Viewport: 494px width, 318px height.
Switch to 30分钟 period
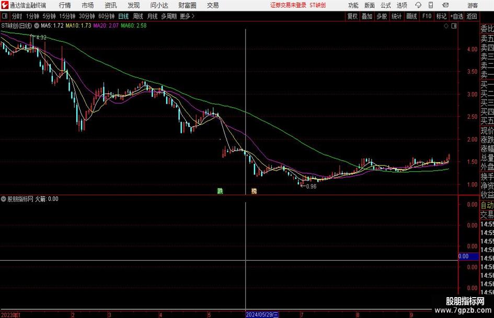pos(87,16)
